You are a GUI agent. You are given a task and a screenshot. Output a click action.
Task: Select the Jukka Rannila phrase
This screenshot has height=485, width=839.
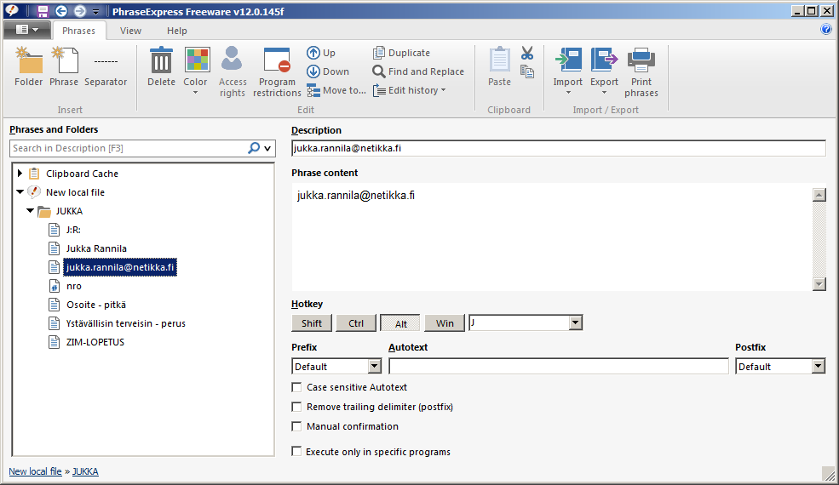pyautogui.click(x=96, y=248)
